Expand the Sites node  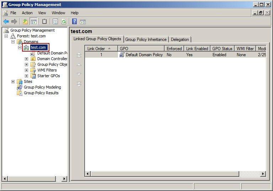[x=13, y=81]
